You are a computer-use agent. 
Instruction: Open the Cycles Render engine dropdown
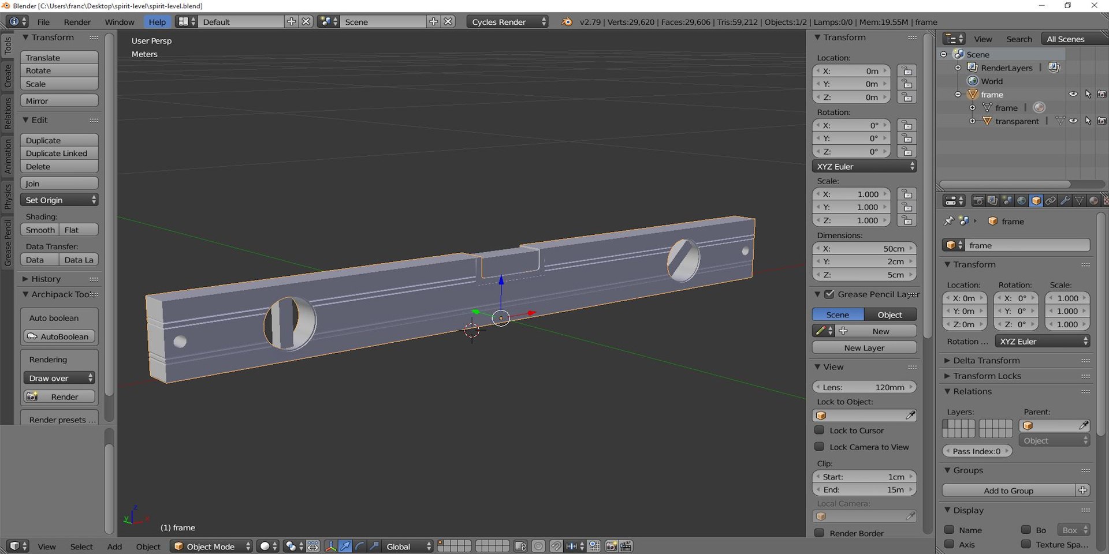pos(507,22)
